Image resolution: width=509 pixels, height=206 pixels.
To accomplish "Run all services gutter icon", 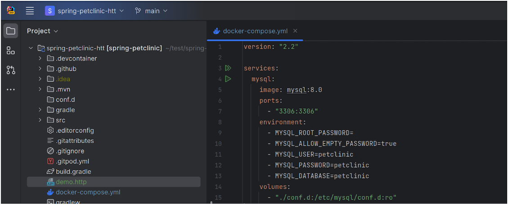I will [228, 68].
